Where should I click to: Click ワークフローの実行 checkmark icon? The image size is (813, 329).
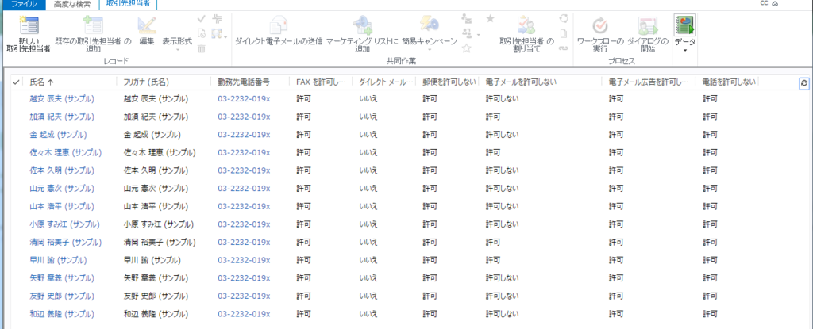(x=600, y=25)
